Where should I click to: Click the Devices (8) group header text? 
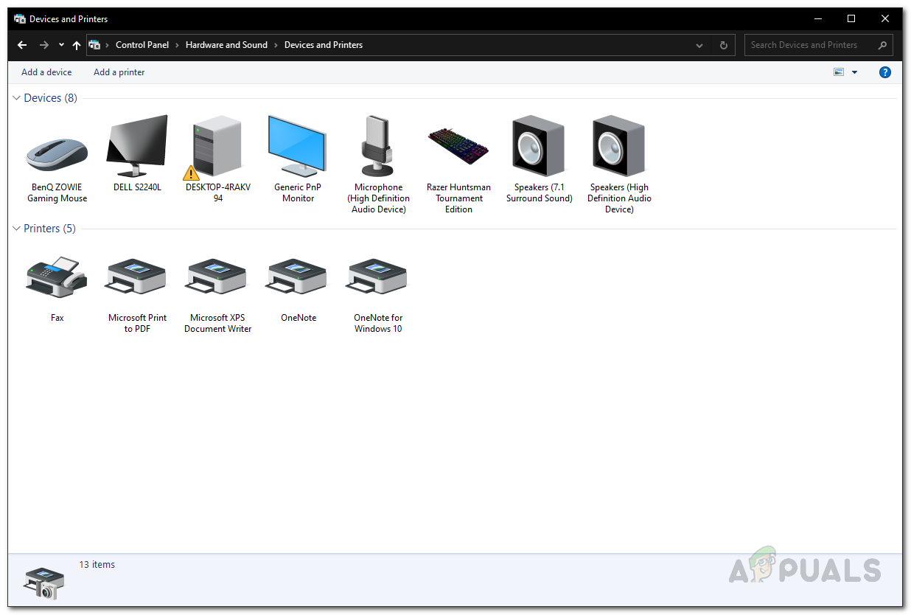click(50, 98)
